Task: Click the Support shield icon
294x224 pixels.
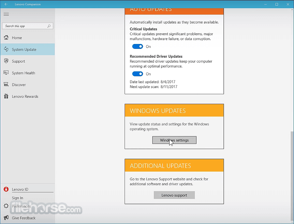Action: point(6,61)
